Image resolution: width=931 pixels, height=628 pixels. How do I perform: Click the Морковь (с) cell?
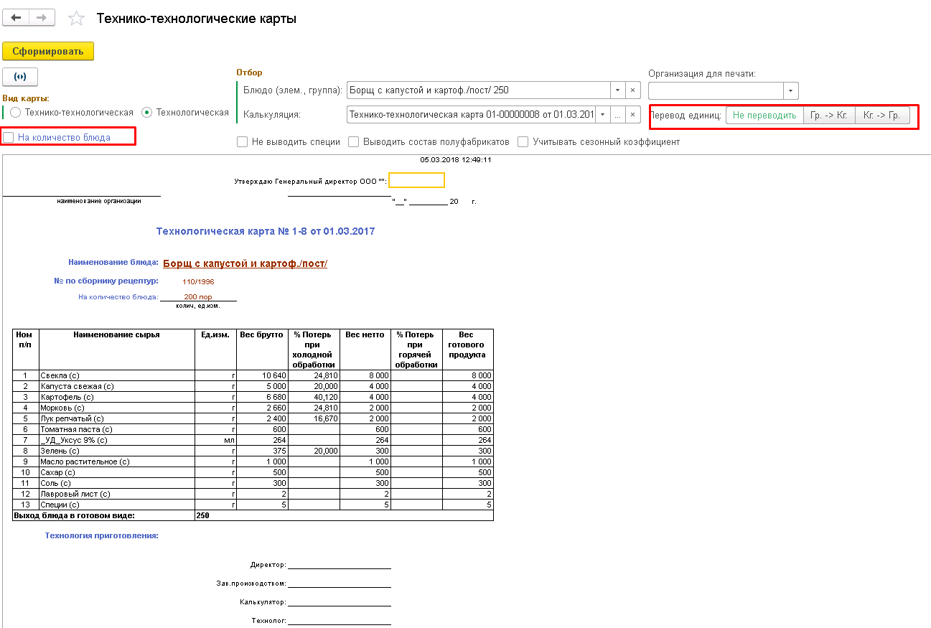click(x=117, y=408)
